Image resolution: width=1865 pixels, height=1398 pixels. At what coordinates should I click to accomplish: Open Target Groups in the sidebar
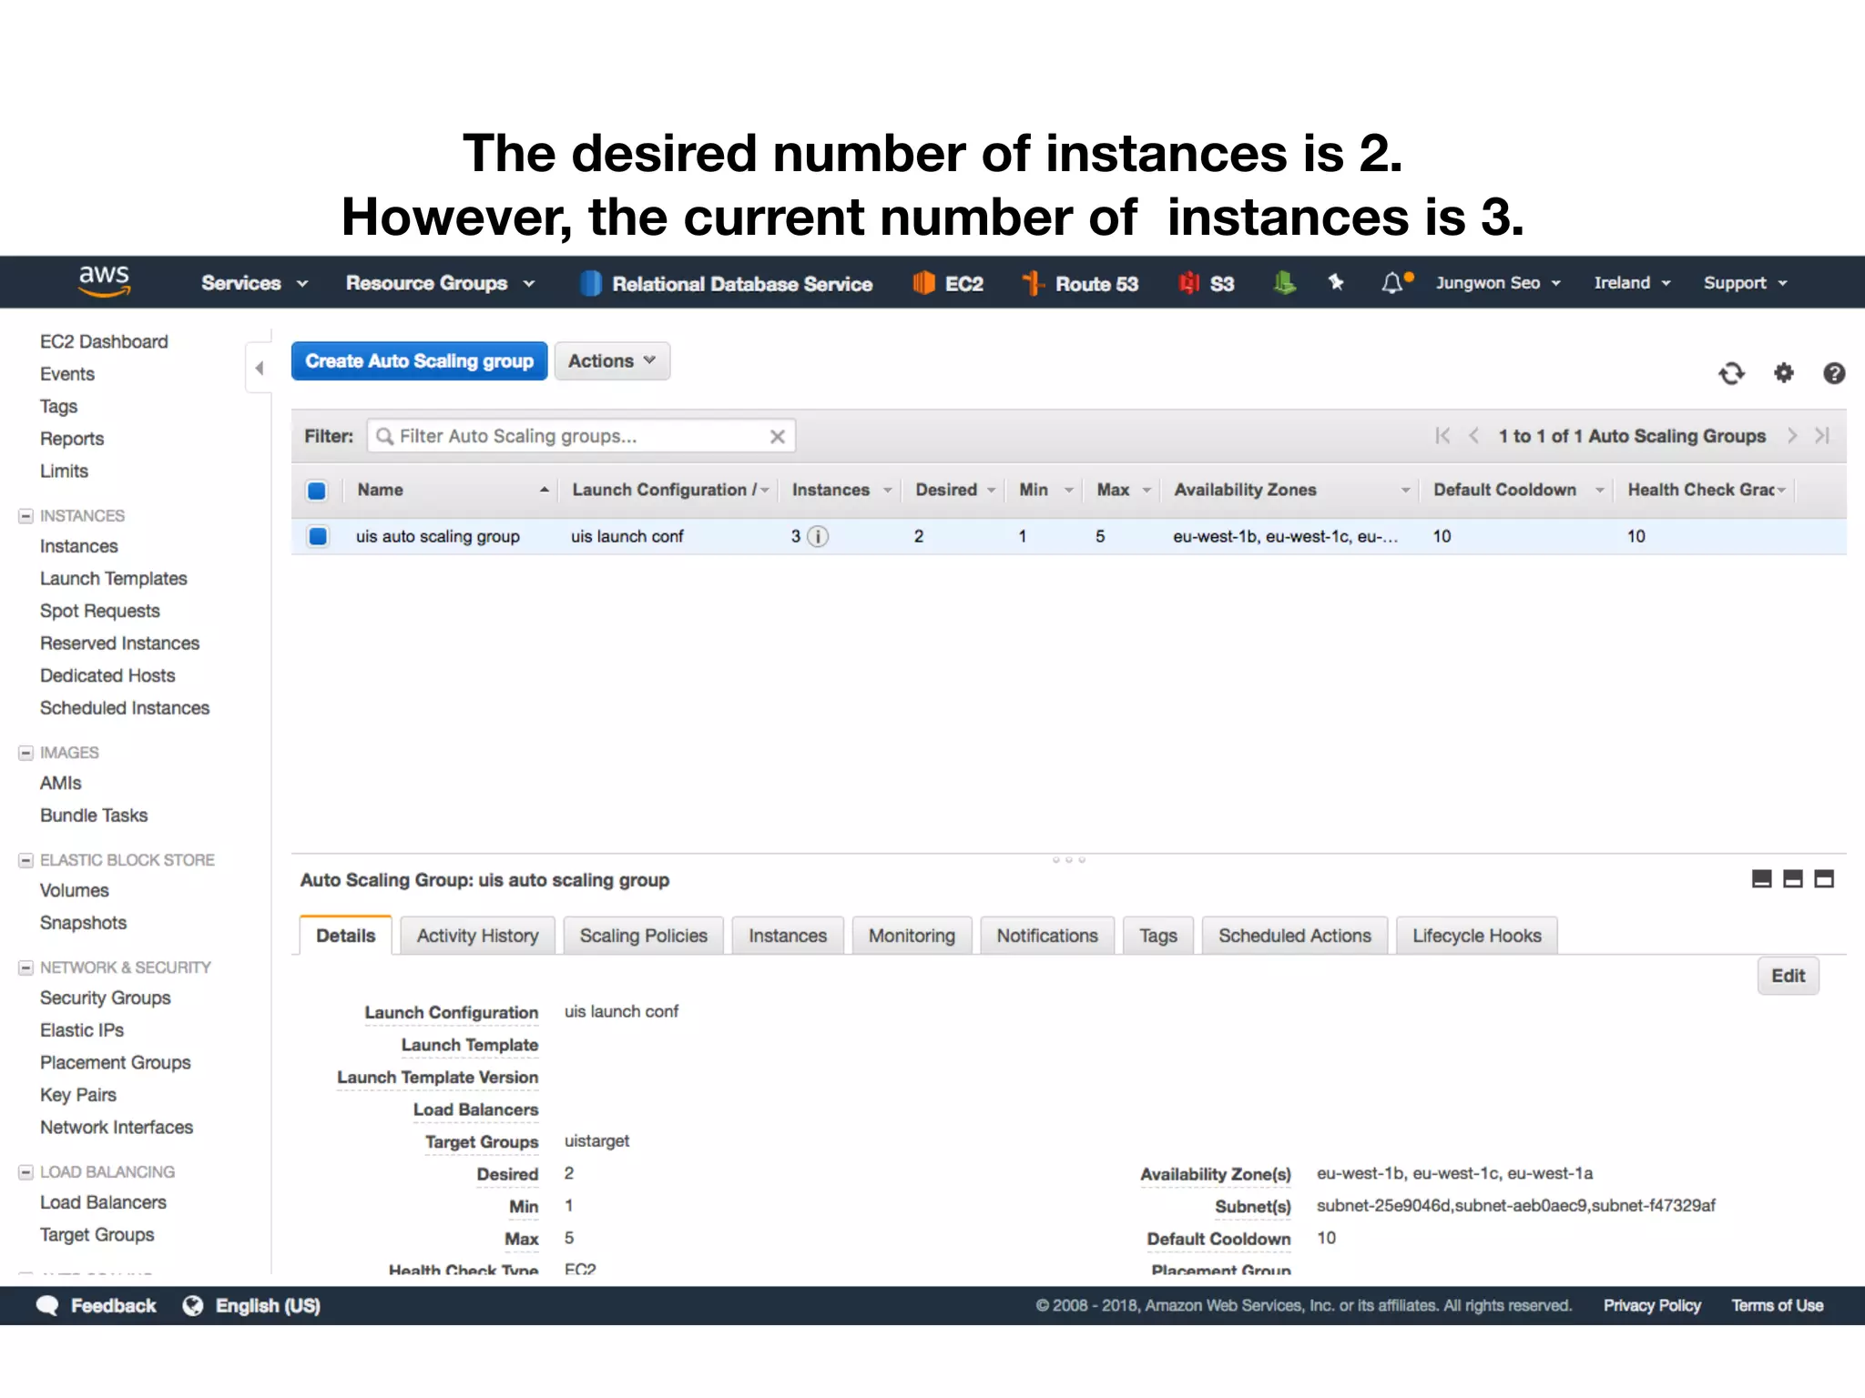[x=97, y=1235]
